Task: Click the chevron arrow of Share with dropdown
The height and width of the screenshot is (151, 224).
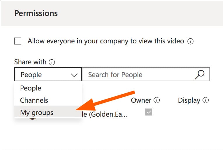Action: point(74,75)
